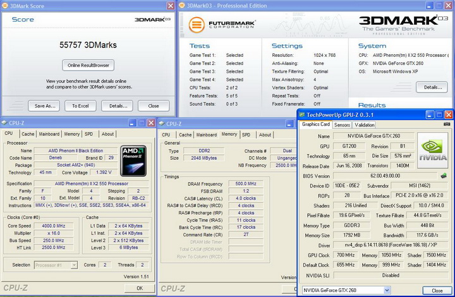Open the GPU selection dropdown in GPU-Z

click(x=387, y=290)
